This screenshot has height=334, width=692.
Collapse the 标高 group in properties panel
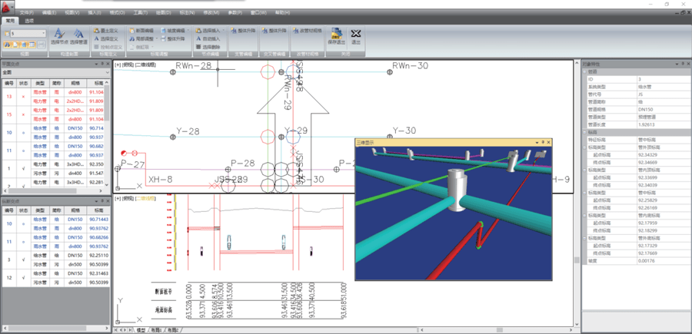[584, 132]
